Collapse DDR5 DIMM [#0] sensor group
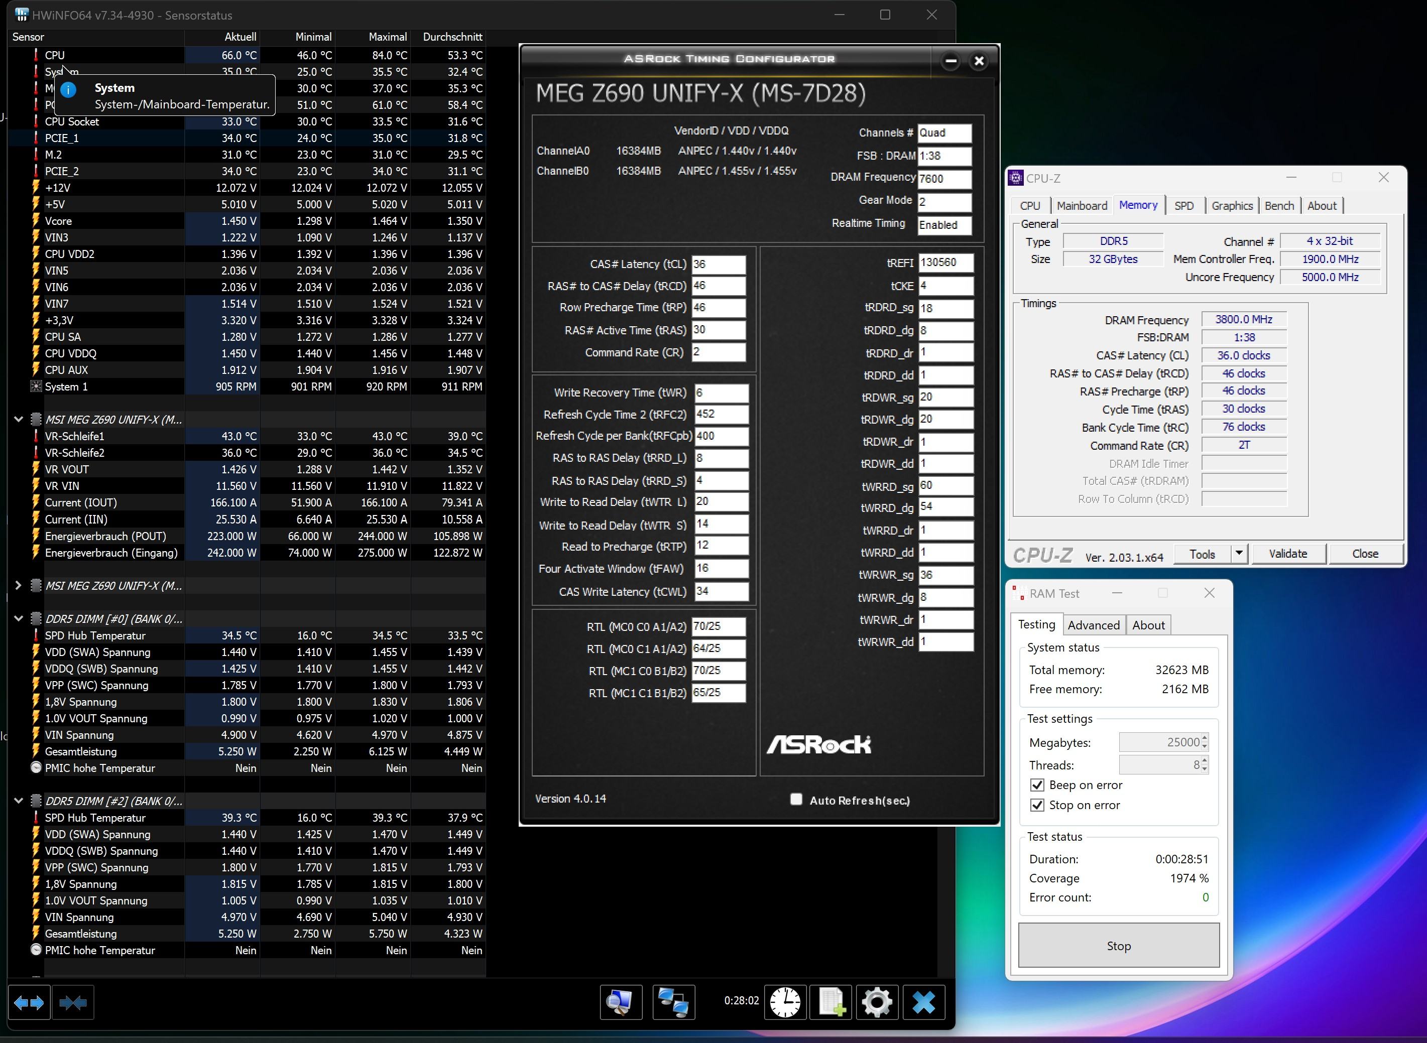1427x1043 pixels. [18, 619]
